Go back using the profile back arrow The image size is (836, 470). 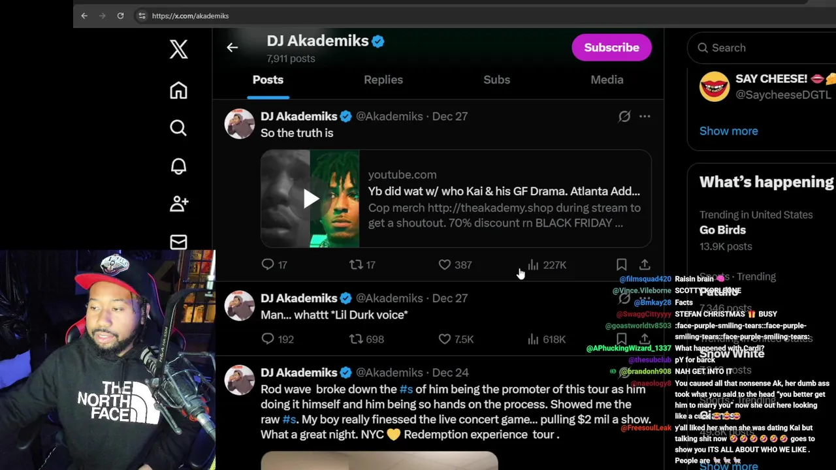(x=233, y=48)
